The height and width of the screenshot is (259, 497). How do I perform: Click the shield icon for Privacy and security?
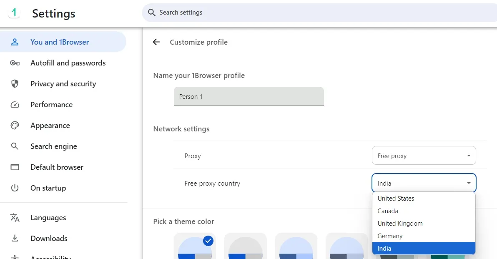(x=15, y=84)
